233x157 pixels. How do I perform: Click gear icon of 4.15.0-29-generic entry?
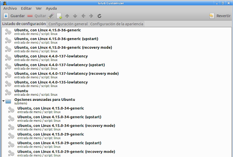point(11,136)
